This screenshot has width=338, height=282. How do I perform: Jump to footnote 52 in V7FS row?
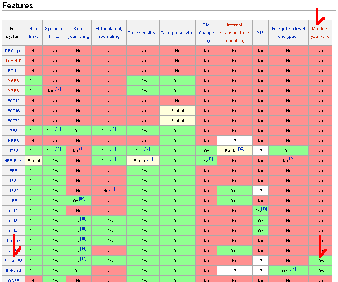pos(57,89)
